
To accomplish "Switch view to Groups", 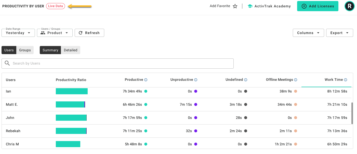I will point(25,50).
